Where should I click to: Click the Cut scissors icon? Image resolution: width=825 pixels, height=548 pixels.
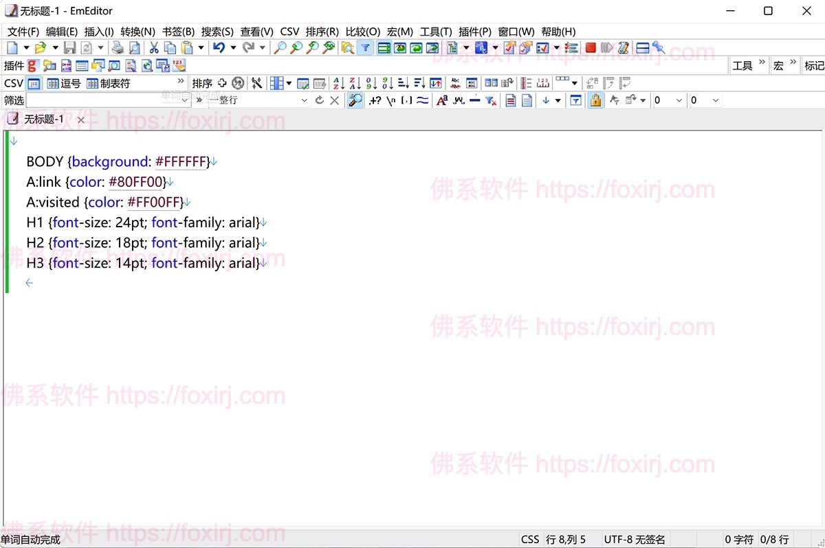[x=154, y=47]
